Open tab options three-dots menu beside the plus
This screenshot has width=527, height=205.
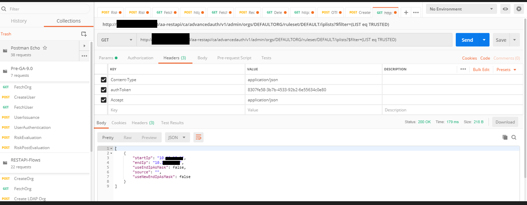pyautogui.click(x=416, y=12)
